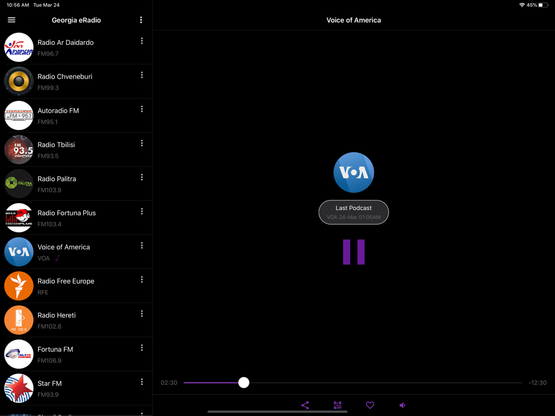Image resolution: width=555 pixels, height=416 pixels.
Task: Tap Radio Tbilisi 93.5 logo
Action: [19, 150]
